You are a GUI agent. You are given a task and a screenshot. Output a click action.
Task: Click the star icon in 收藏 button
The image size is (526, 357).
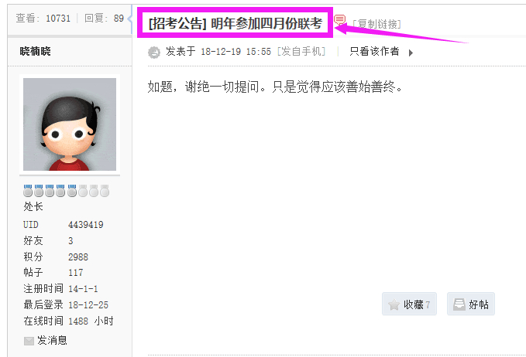pos(394,304)
